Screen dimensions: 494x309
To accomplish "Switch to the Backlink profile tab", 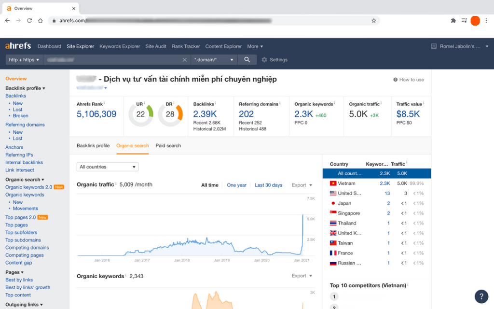I will (x=93, y=145).
